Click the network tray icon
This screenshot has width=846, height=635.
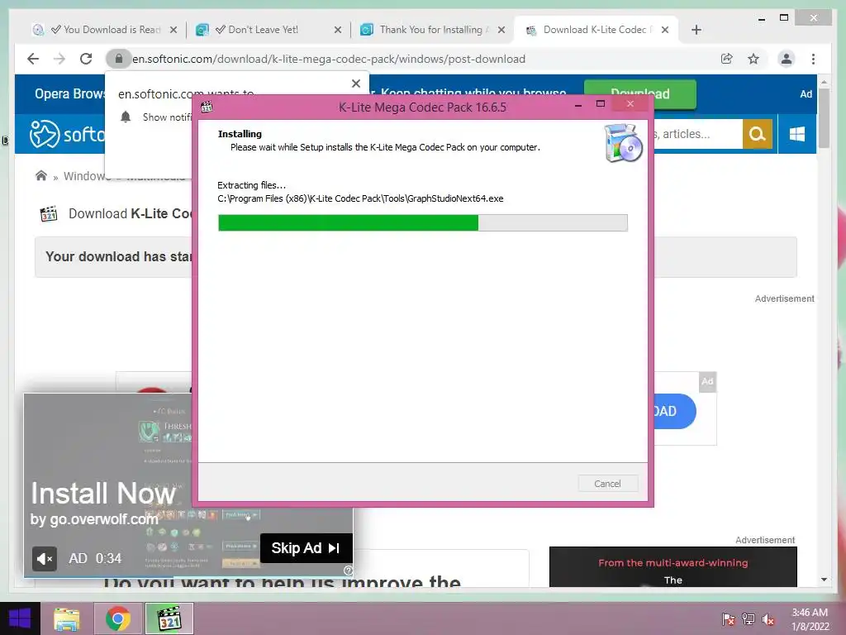tap(749, 619)
